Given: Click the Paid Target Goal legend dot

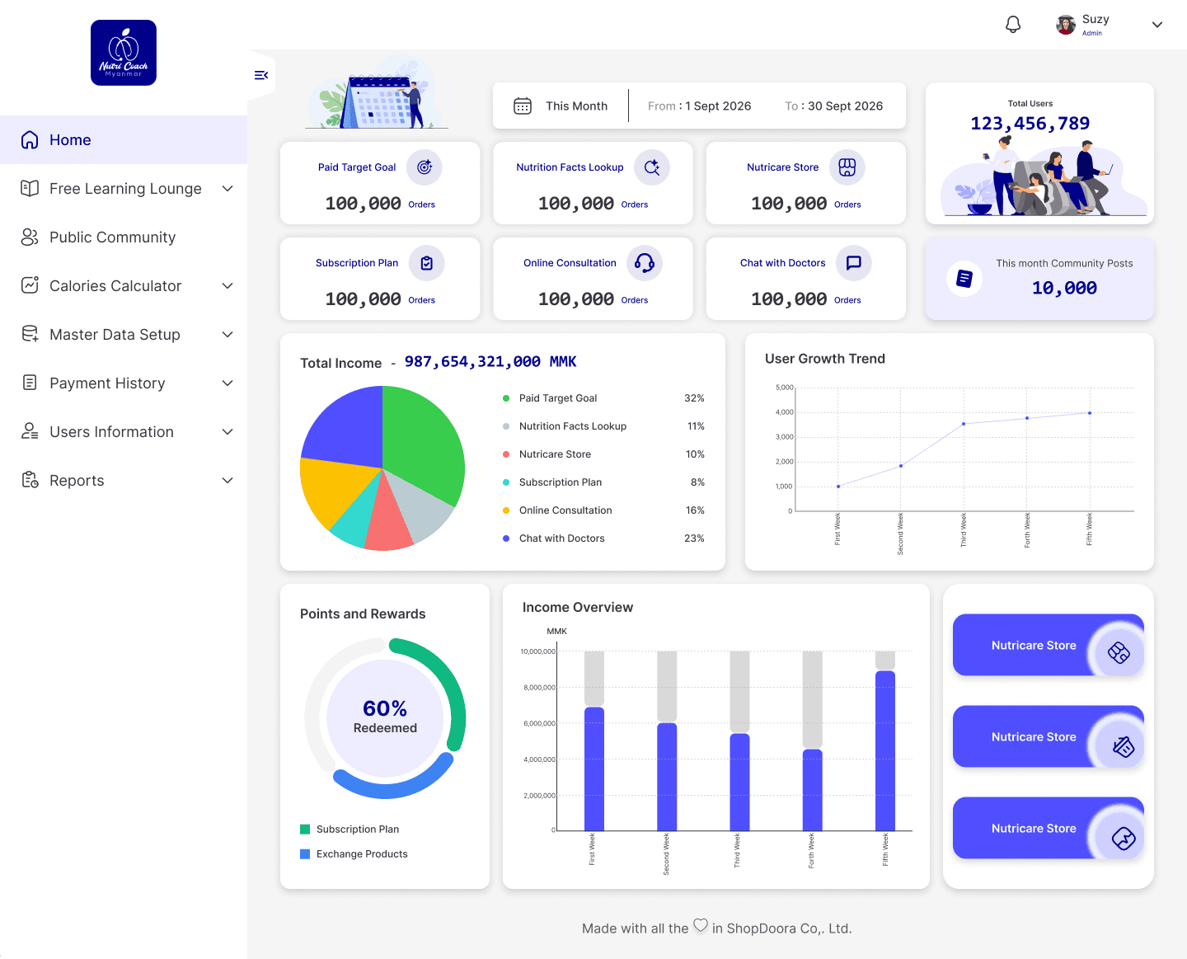Looking at the screenshot, I should click(x=506, y=398).
